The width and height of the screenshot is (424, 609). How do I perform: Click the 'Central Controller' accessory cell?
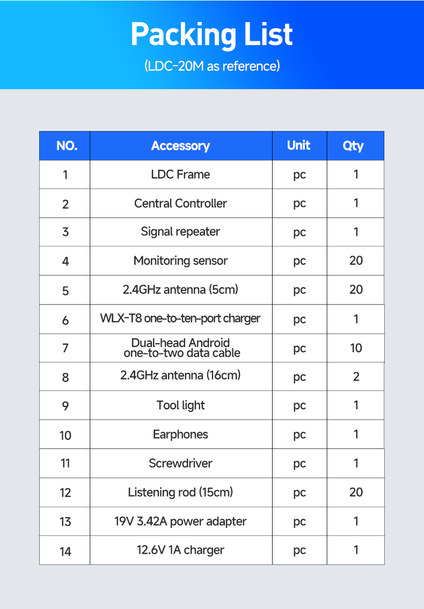pyautogui.click(x=180, y=204)
